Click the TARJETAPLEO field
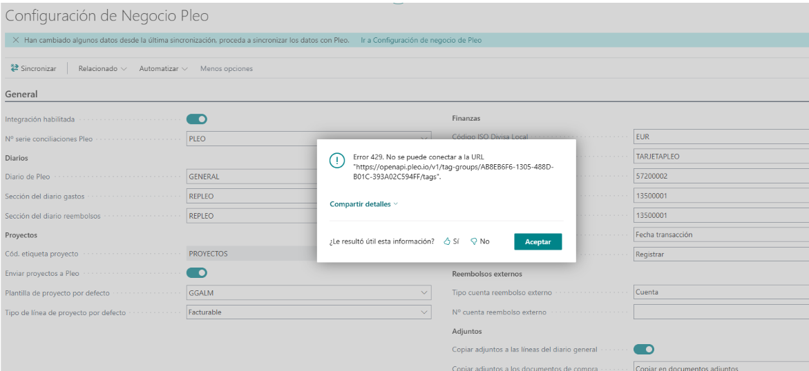Screen dimensions: 809x371 point(721,156)
